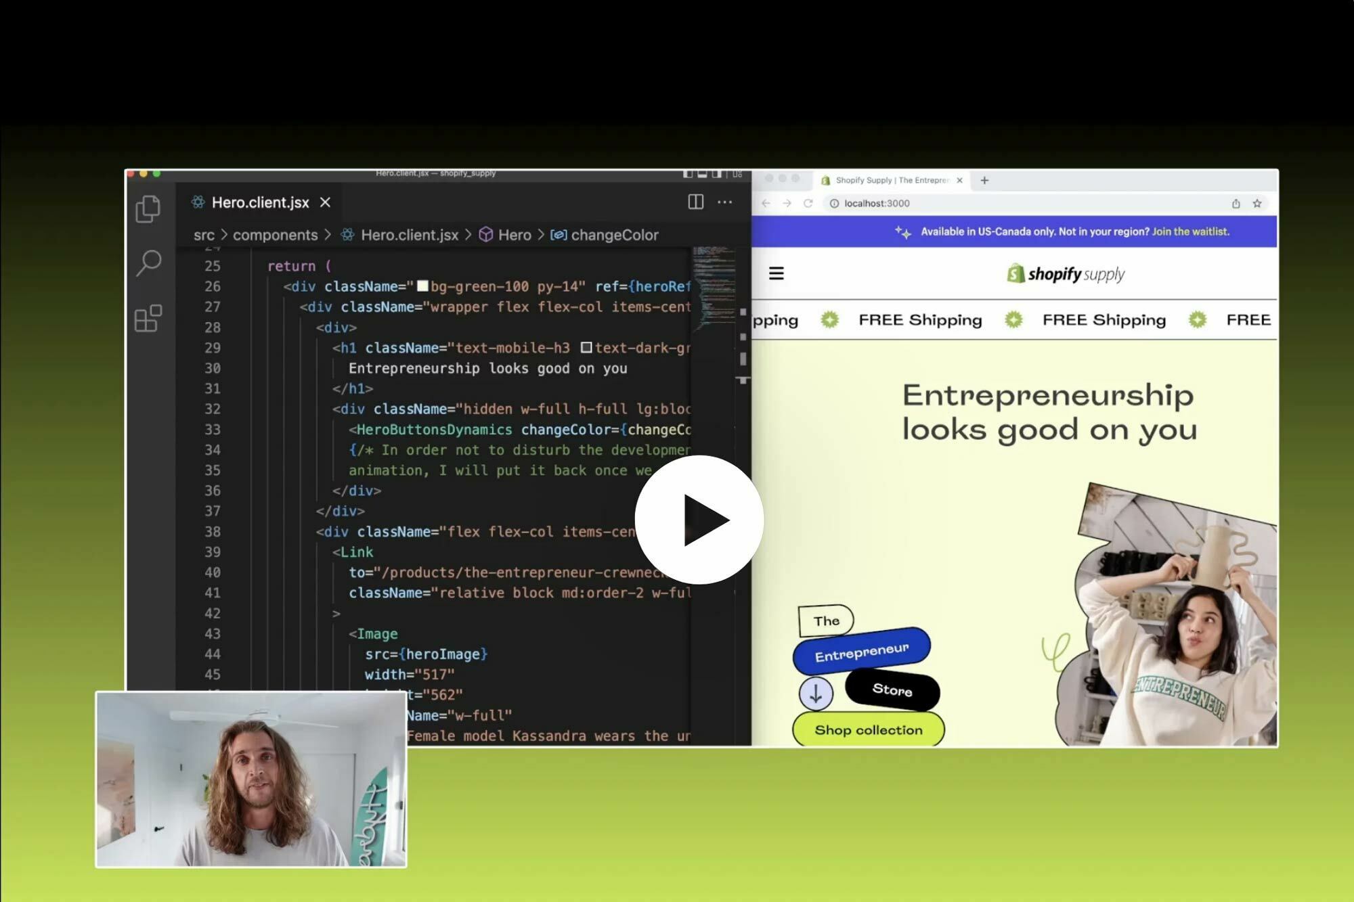Open the Hero symbol breadcrumb
This screenshot has width=1354, height=902.
click(x=505, y=235)
